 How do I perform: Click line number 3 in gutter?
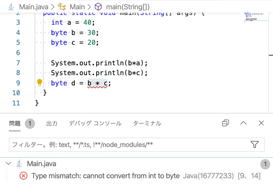(x=18, y=22)
